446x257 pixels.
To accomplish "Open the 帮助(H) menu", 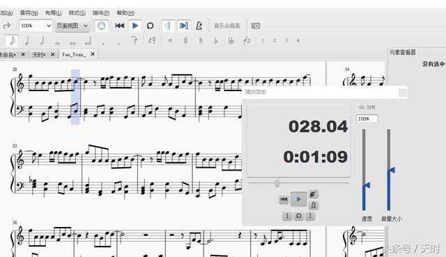I will tap(125, 13).
